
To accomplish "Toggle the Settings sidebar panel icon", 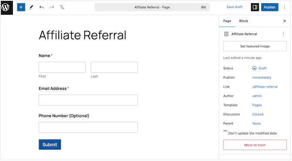I will (255, 7).
